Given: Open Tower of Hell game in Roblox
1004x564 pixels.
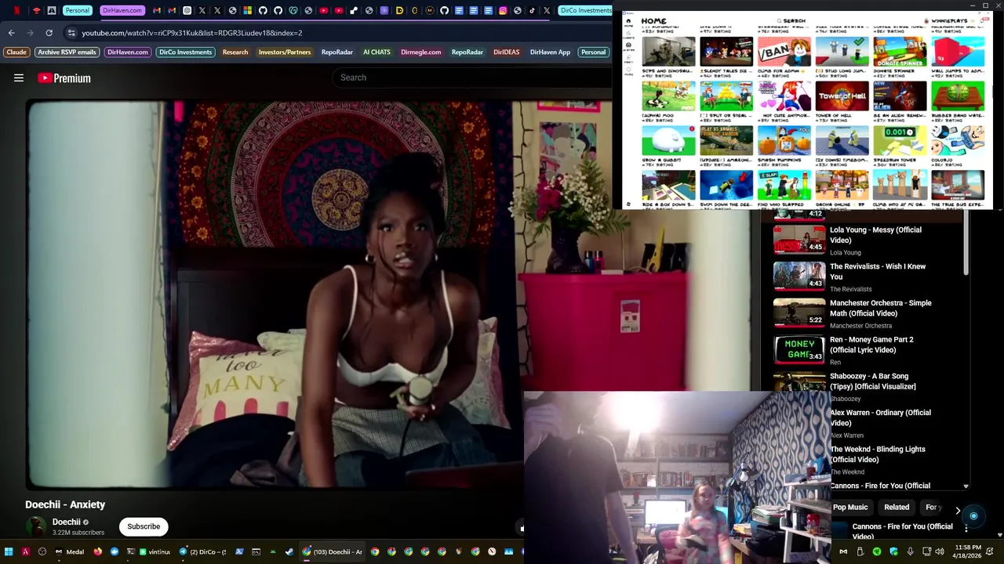Looking at the screenshot, I should pyautogui.click(x=842, y=99).
